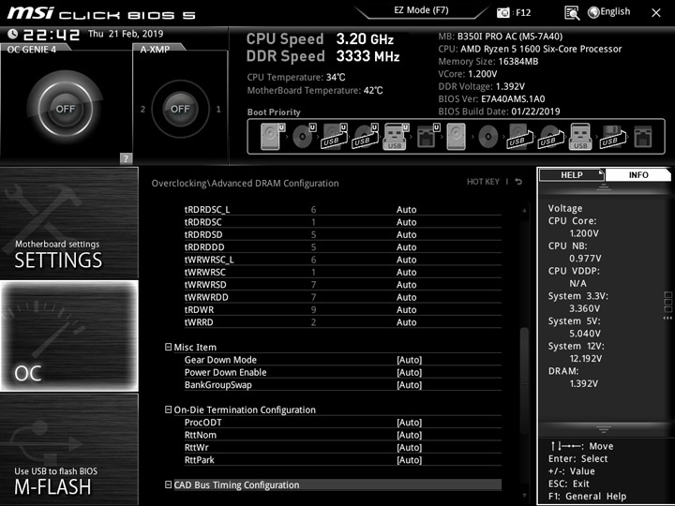
Task: Select the UEFI USB key boot icon
Action: tap(396, 137)
